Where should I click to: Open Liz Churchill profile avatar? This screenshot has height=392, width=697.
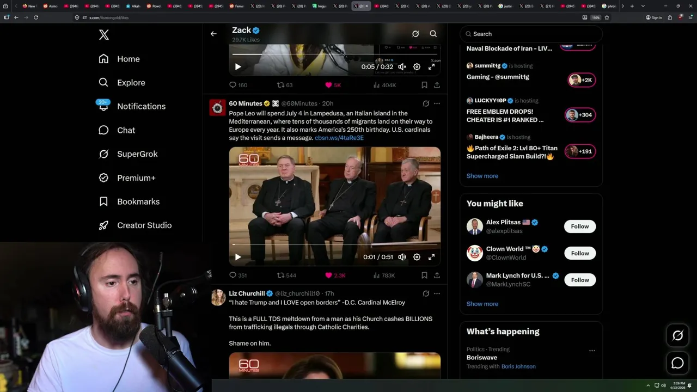[218, 297]
